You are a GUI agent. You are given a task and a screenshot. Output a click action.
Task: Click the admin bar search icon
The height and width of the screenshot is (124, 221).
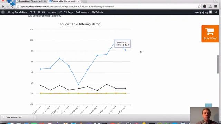[x=216, y=12]
